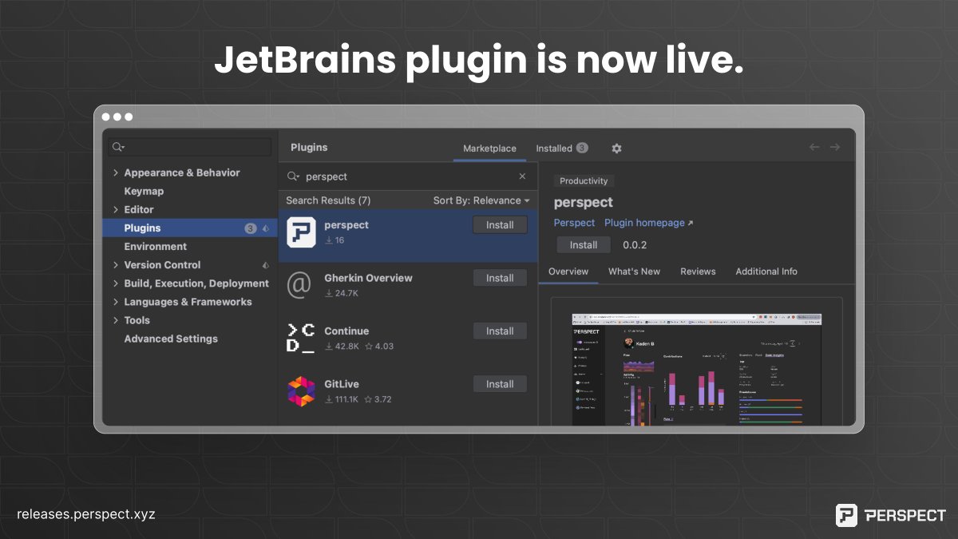Open the Perspect vendor link
Image resolution: width=958 pixels, height=539 pixels.
tap(574, 223)
